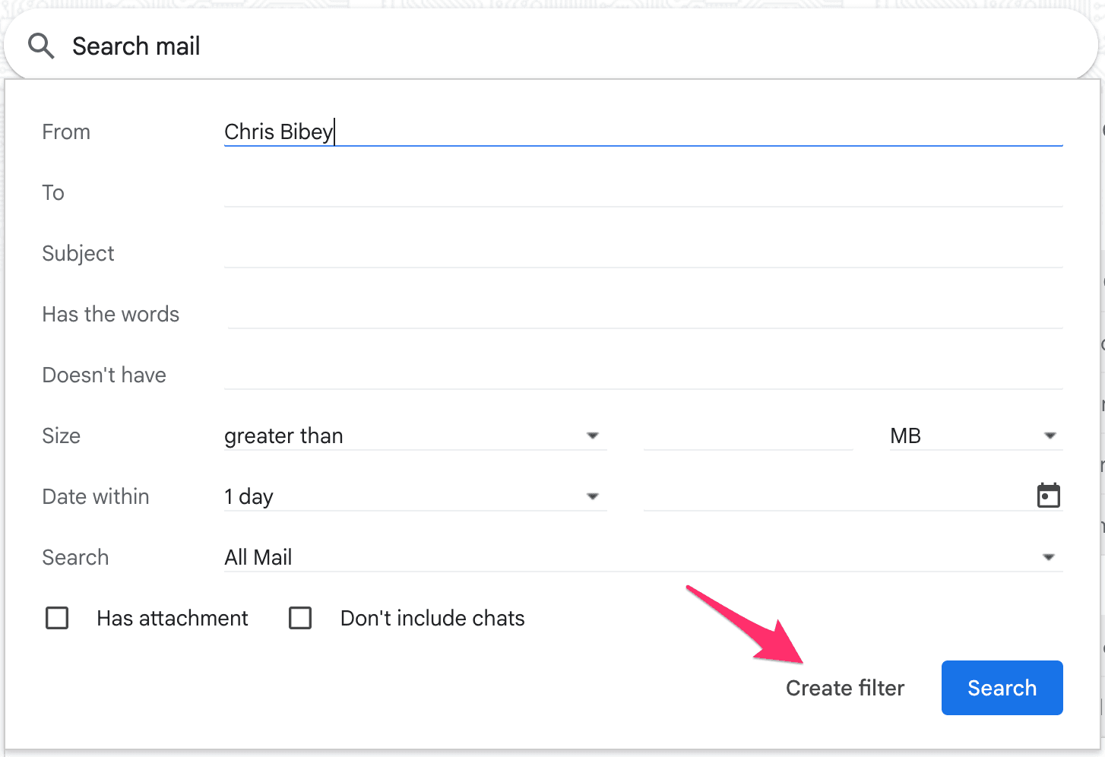Open the "greater than" size comparison dropdown
This screenshot has height=757, width=1105.
[415, 436]
